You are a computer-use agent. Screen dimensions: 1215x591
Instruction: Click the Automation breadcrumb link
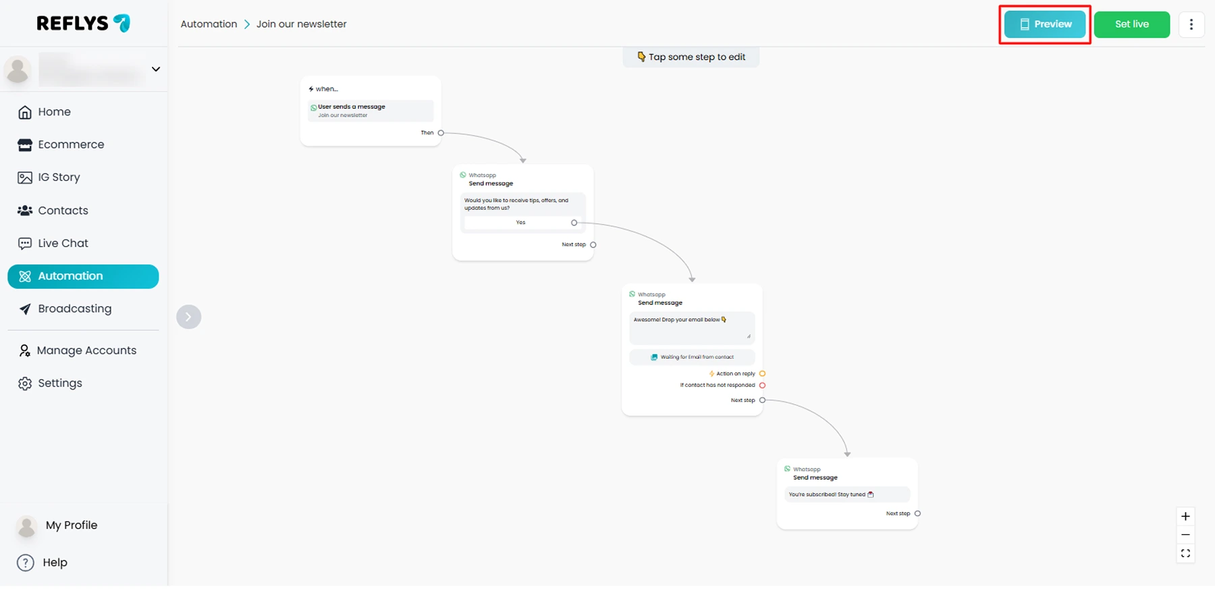(x=209, y=24)
